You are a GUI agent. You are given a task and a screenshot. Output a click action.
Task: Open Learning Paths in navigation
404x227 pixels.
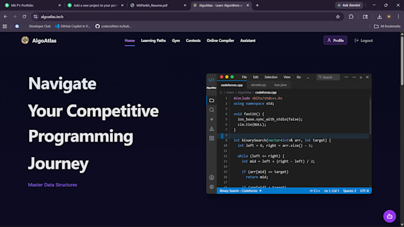153,41
